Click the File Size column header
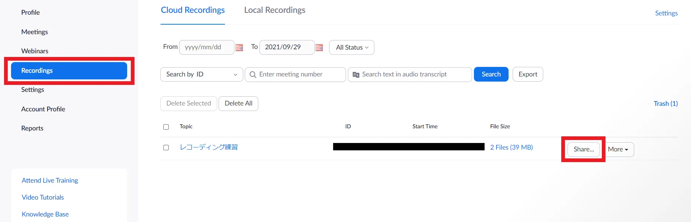This screenshot has width=691, height=222. click(x=500, y=126)
